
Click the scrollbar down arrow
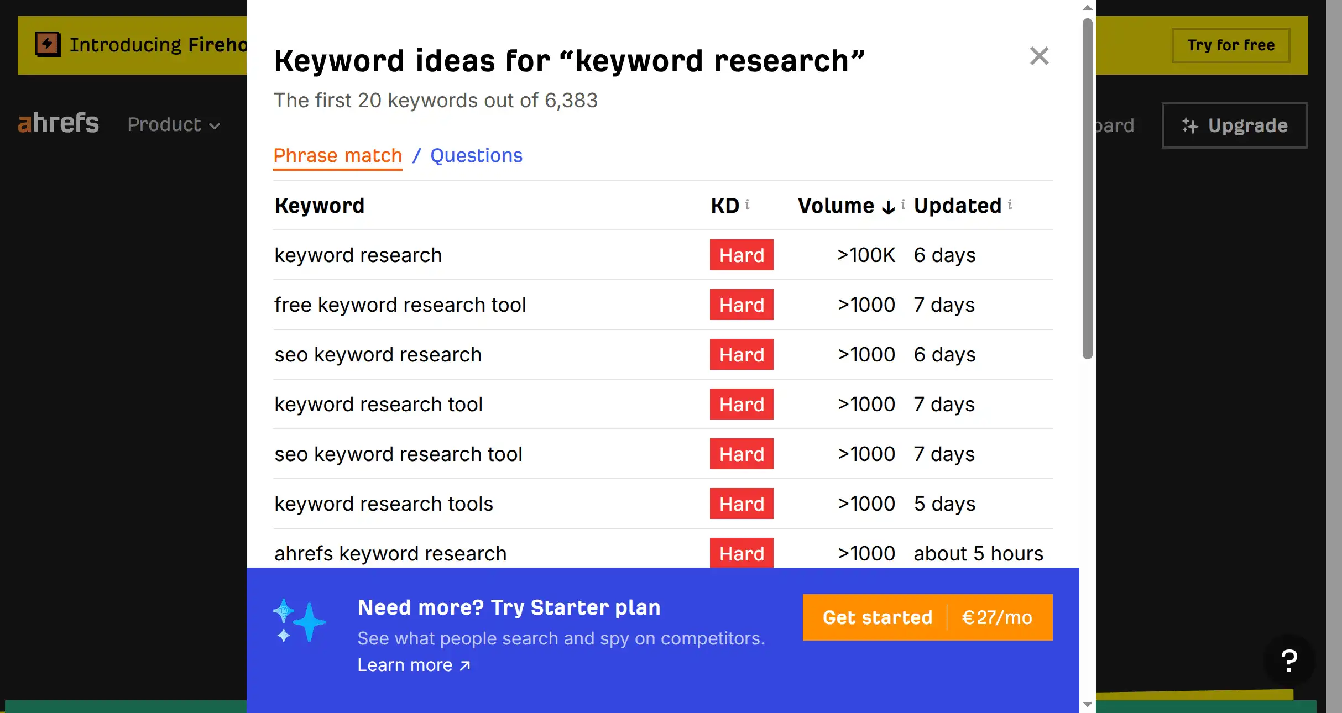click(x=1087, y=704)
